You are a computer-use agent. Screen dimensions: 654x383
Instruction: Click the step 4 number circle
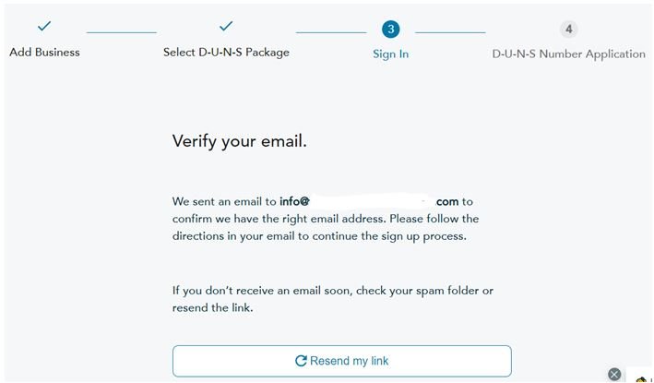pyautogui.click(x=569, y=30)
